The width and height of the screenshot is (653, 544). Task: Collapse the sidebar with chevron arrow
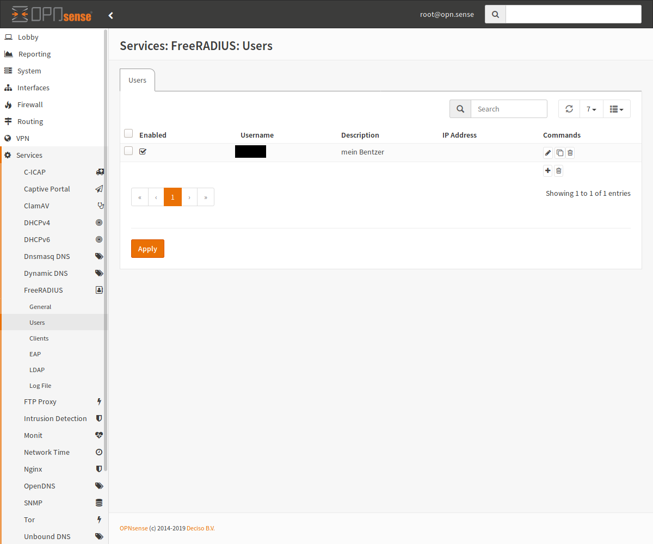click(110, 15)
